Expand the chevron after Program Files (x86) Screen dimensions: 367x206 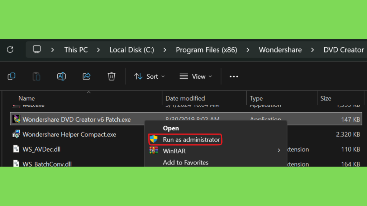pyautogui.click(x=248, y=50)
